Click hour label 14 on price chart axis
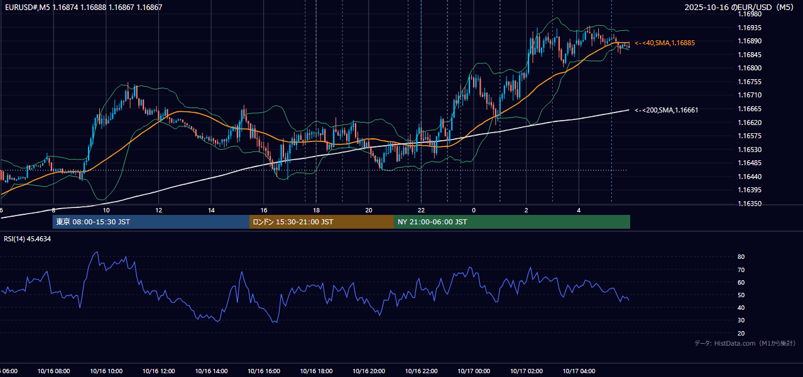The height and width of the screenshot is (377, 803). point(211,210)
